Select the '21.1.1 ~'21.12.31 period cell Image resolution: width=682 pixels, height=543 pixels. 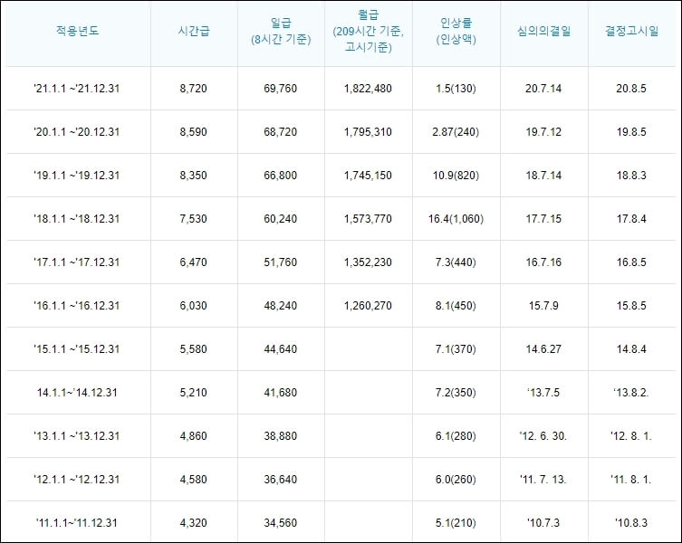click(77, 89)
